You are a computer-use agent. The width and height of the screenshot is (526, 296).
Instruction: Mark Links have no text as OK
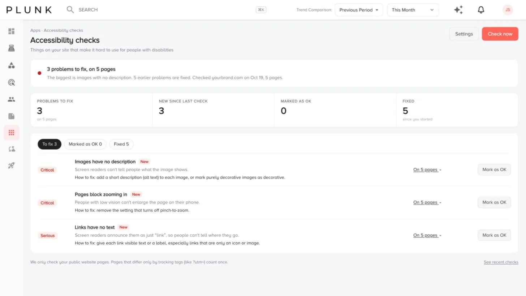(x=494, y=235)
